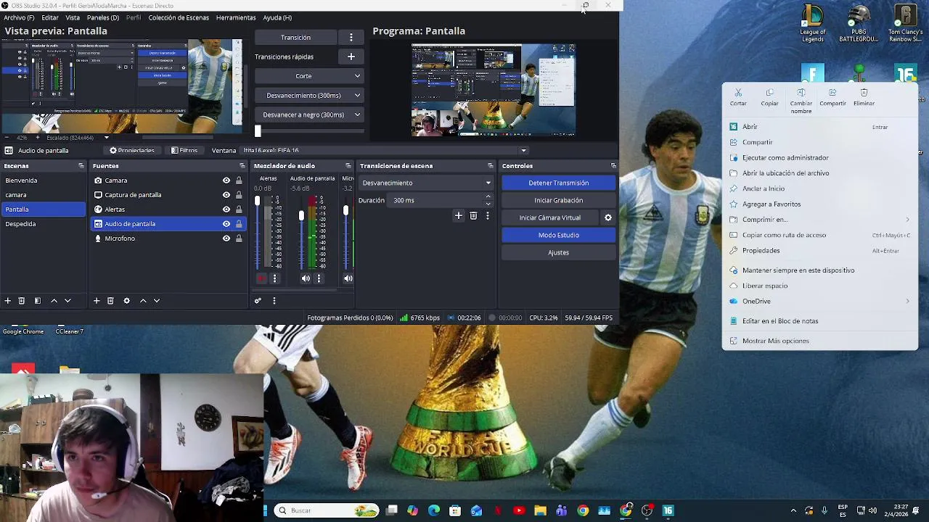Expand Comprimir en submenu
The width and height of the screenshot is (929, 522).
pos(907,220)
